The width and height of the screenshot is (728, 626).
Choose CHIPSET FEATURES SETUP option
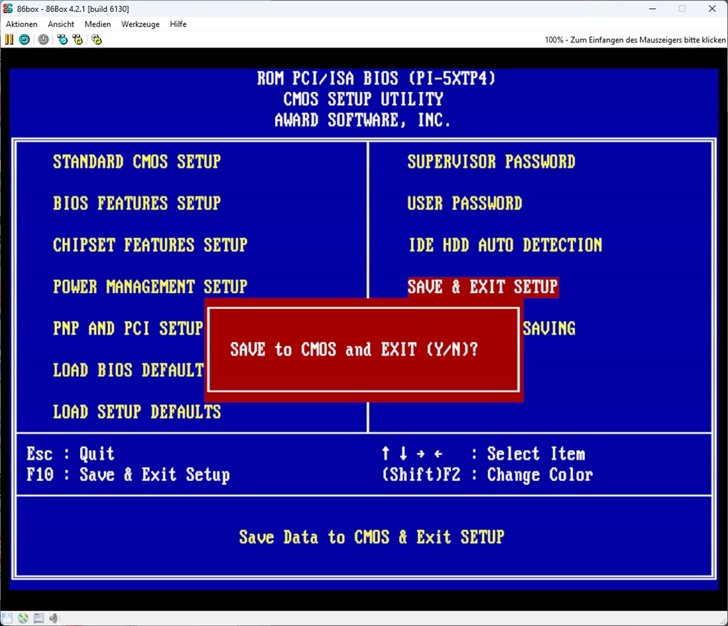(150, 246)
